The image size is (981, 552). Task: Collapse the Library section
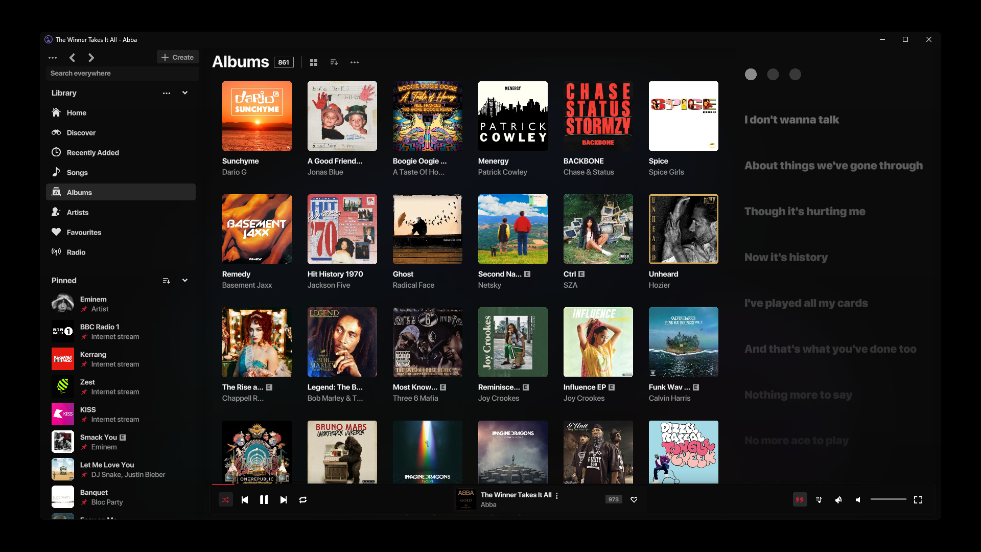point(185,93)
